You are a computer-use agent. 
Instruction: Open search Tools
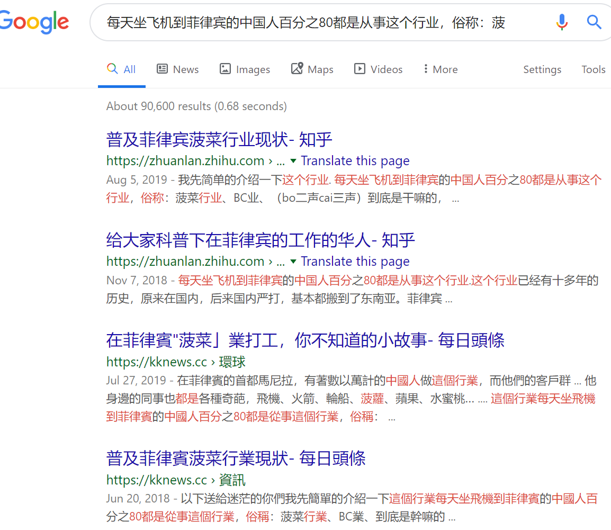tap(594, 69)
